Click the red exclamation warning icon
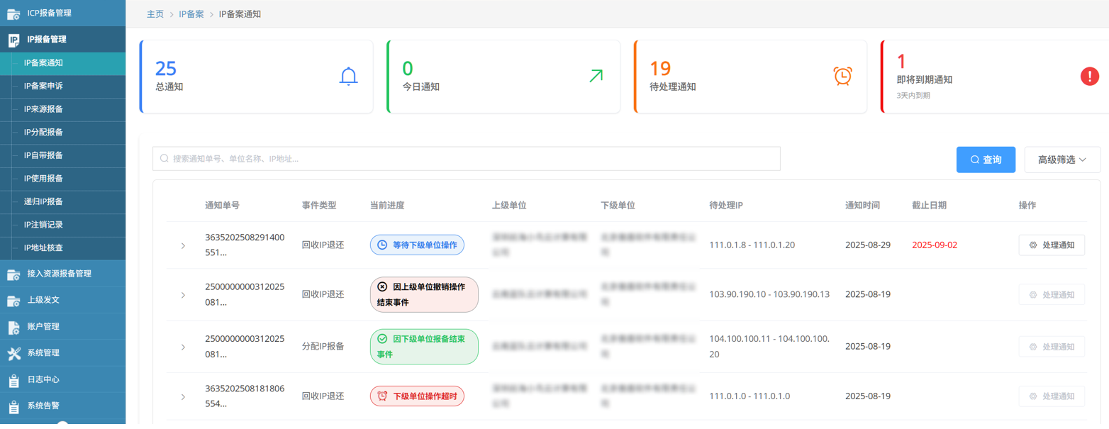Viewport: 1109px width, 429px height. [1089, 76]
